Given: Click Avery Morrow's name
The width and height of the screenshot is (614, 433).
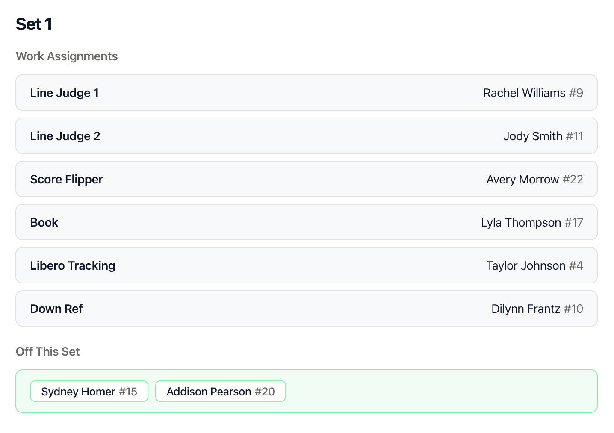Looking at the screenshot, I should point(522,180).
